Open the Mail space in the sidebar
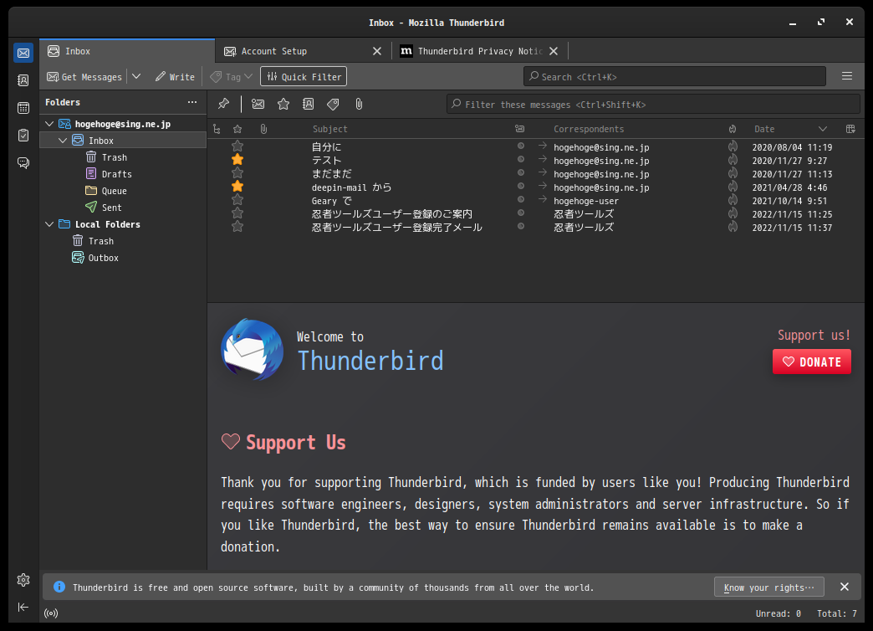Screen dimensions: 873x631 [23, 53]
